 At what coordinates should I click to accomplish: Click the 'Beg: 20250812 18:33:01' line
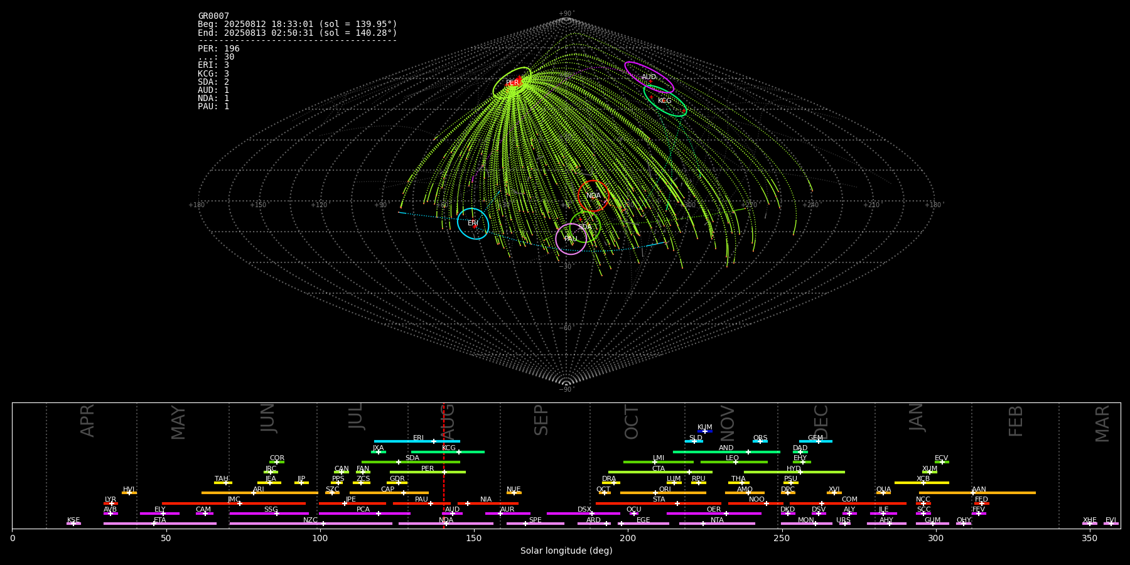click(x=298, y=24)
